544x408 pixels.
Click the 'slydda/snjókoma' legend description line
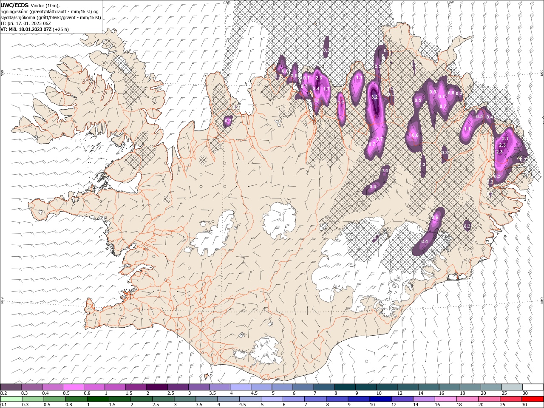[51, 17]
